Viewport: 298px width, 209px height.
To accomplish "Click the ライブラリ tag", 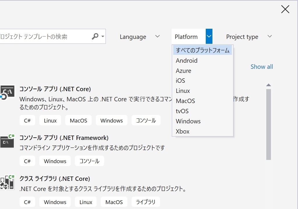I will 146,202.
